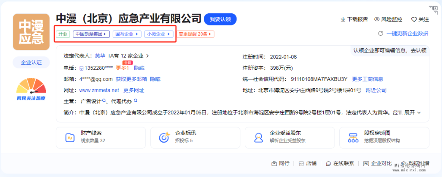Click search icon next to 代理代办
442x177 pixels.
pos(135,101)
